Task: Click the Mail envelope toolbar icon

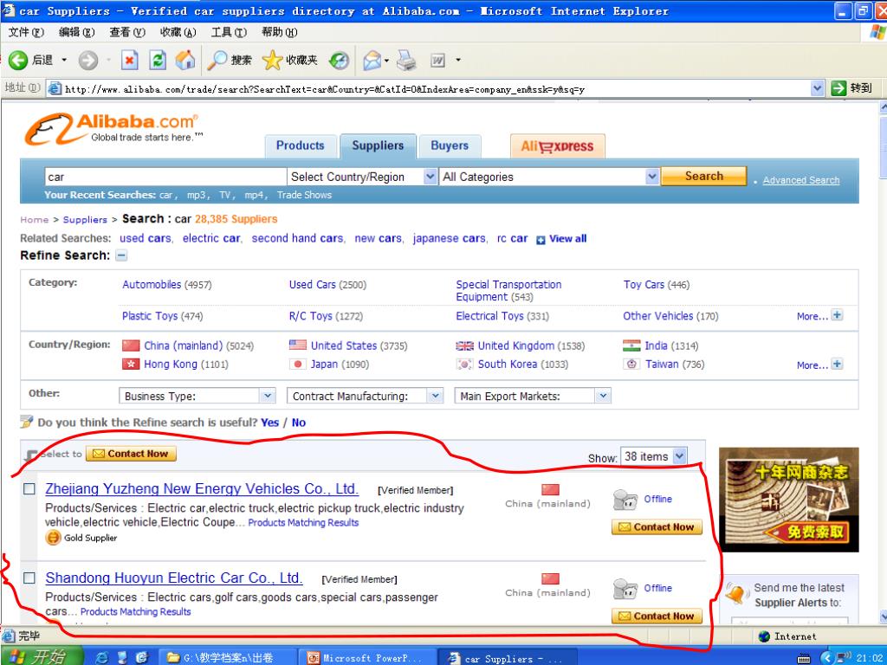Action: [x=372, y=60]
